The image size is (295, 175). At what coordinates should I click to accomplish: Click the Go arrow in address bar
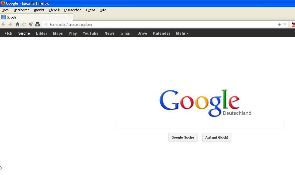279,24
